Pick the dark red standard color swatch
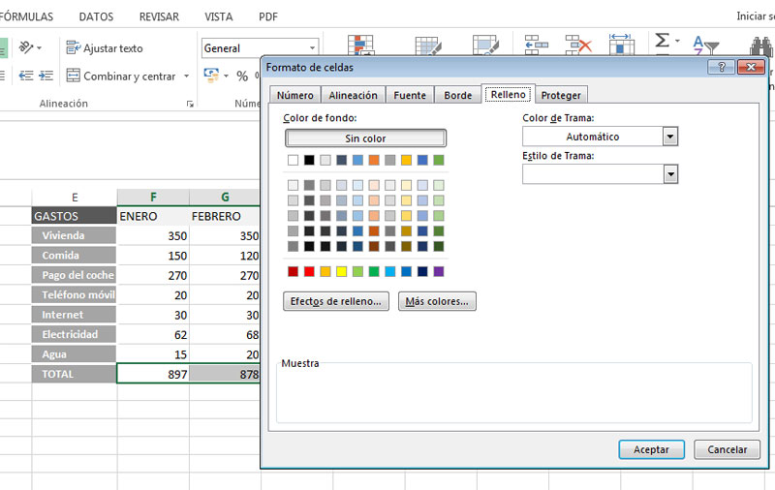Screen dimensions: 775x490 294,271
